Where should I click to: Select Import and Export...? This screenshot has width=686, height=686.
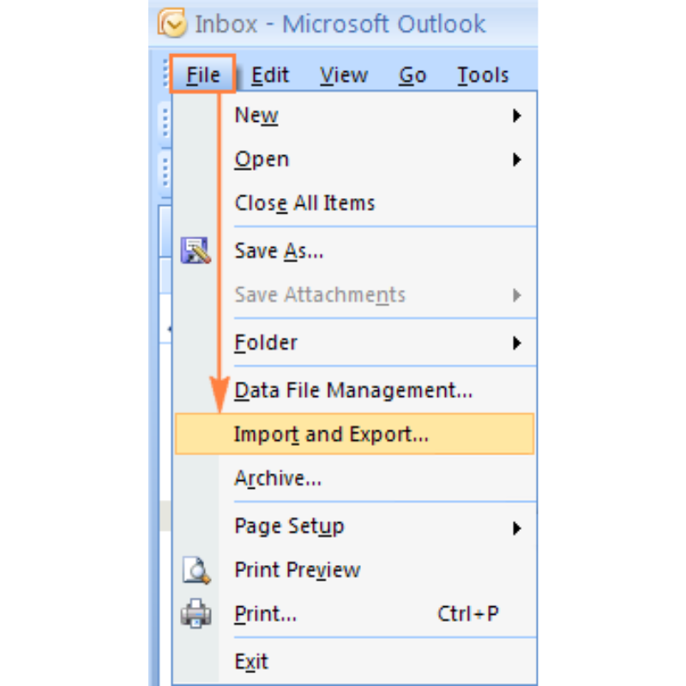click(x=354, y=434)
